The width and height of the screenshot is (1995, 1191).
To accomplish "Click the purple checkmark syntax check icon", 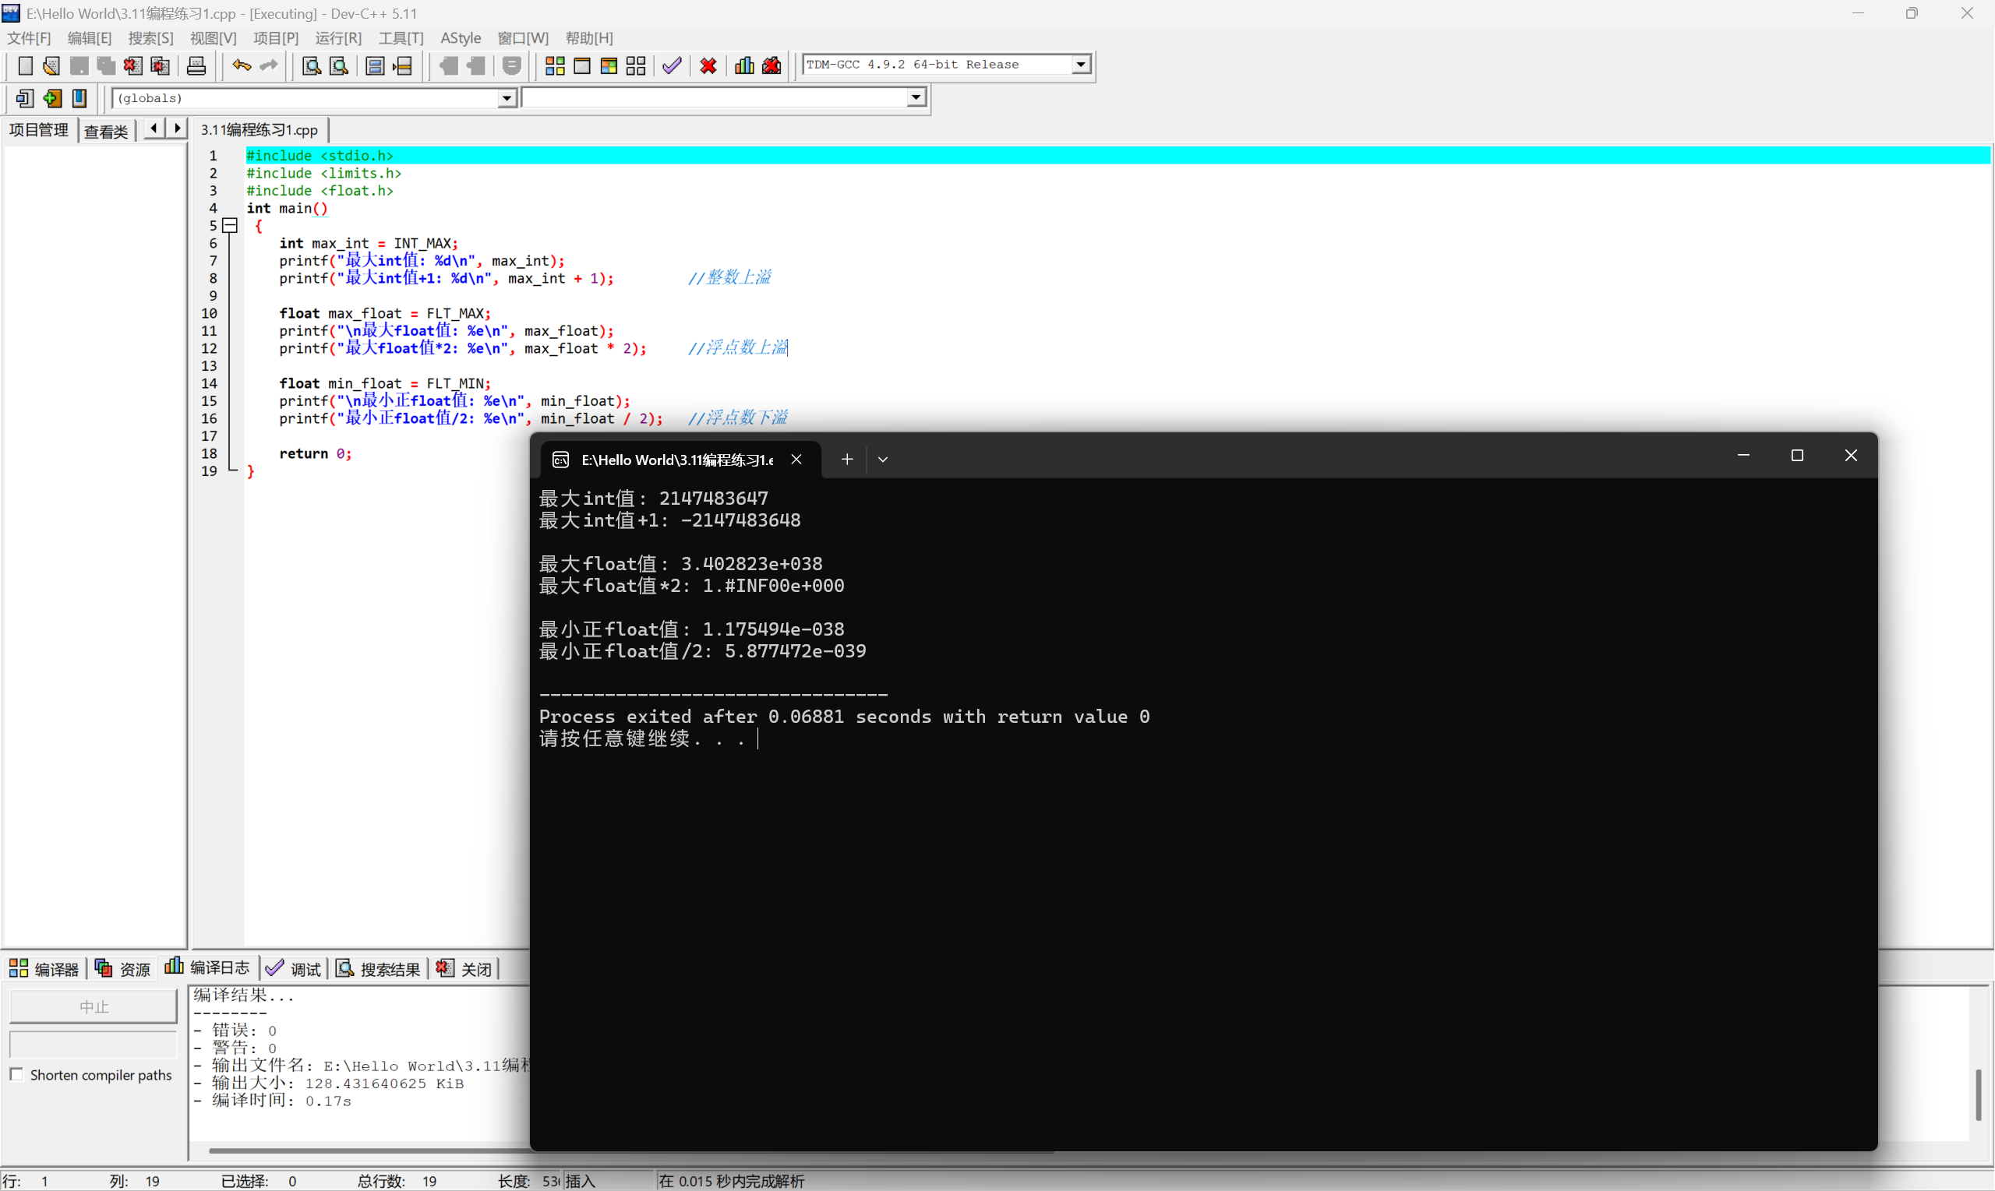I will coord(672,65).
